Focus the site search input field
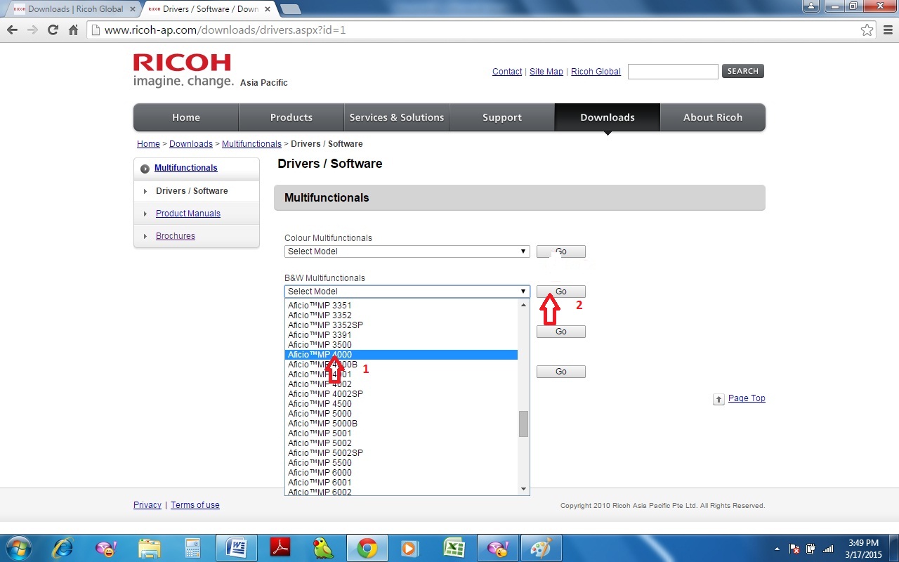The height and width of the screenshot is (562, 899). [673, 71]
